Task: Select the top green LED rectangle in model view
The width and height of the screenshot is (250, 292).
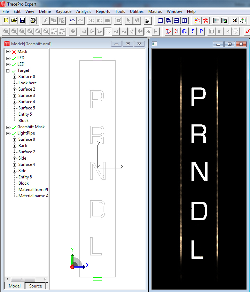Action: click(x=97, y=59)
